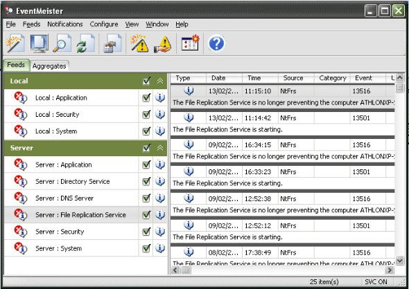Select the Server : Directory Service feed row

pos(85,181)
